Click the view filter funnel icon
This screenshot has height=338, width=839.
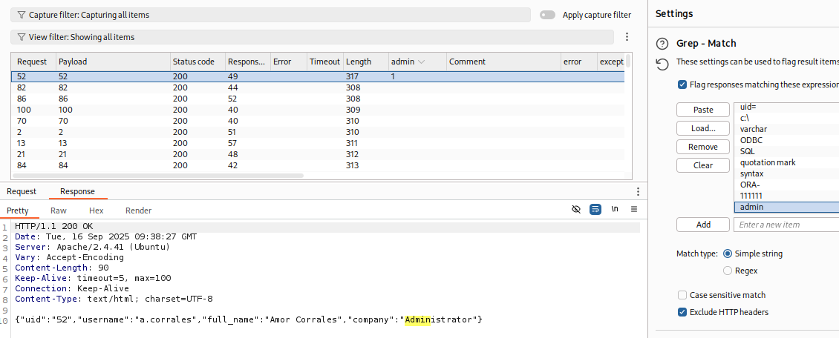[x=22, y=37]
